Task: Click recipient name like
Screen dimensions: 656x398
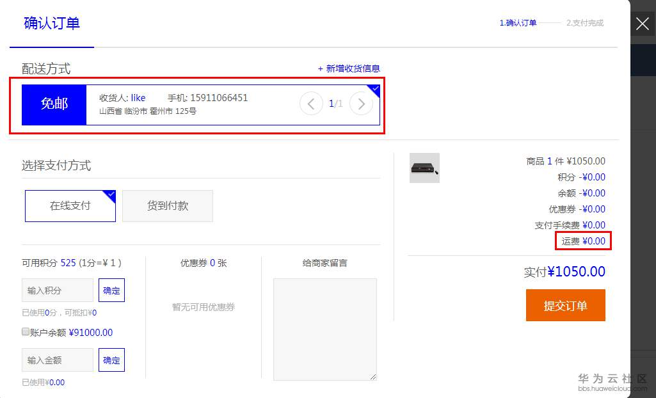Action: tap(138, 98)
